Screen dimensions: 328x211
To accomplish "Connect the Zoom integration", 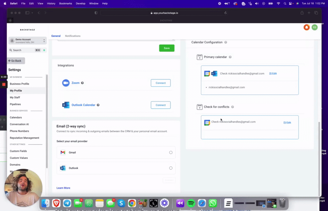I will (x=161, y=83).
